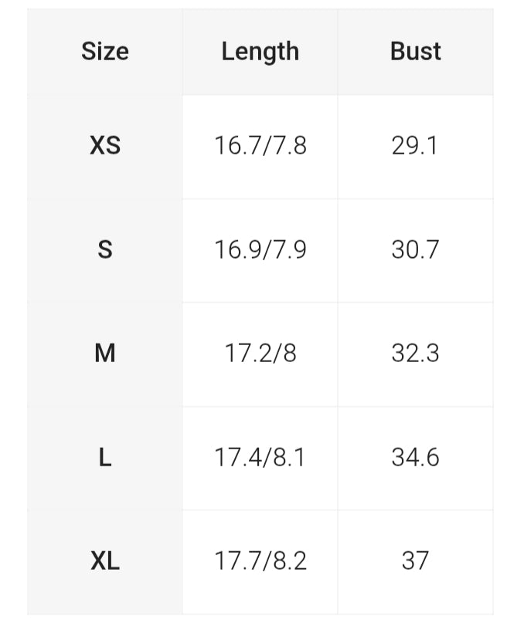524x623 pixels.
Task: Select the L size row label
Action: tap(105, 457)
